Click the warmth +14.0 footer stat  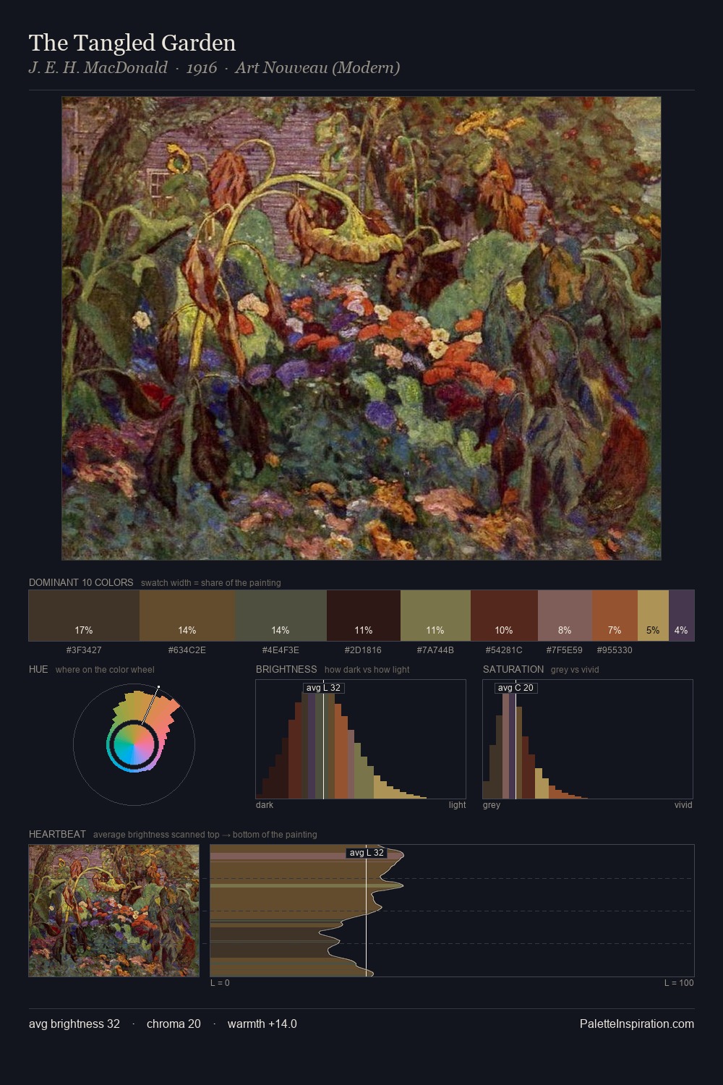click(x=262, y=1024)
